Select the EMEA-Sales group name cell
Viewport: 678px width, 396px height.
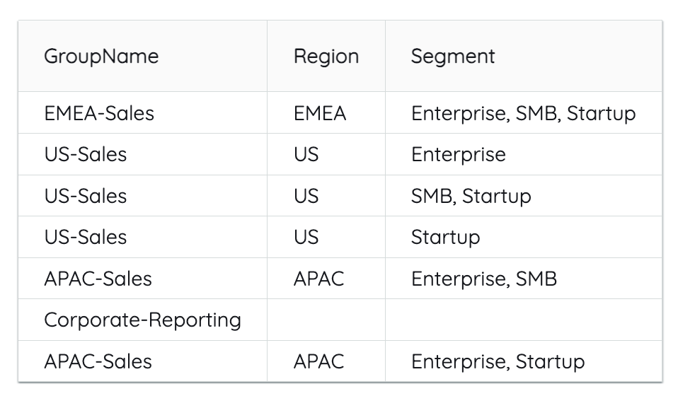pyautogui.click(x=99, y=113)
